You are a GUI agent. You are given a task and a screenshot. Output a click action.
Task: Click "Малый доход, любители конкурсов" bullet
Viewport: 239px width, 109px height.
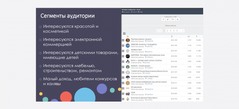(80, 79)
